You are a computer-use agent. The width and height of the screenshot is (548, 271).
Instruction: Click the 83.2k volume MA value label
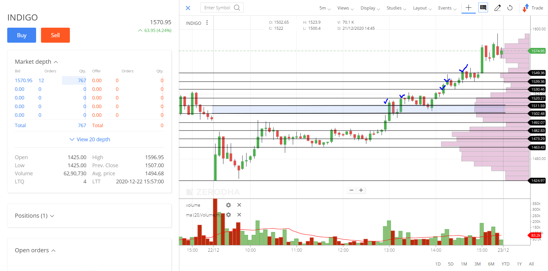pos(535,236)
